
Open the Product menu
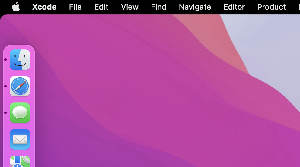272,7
